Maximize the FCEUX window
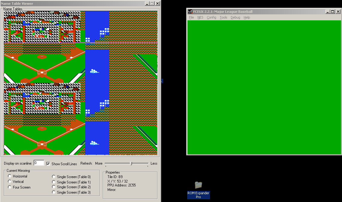The height and width of the screenshot is (202, 342). (x=333, y=12)
